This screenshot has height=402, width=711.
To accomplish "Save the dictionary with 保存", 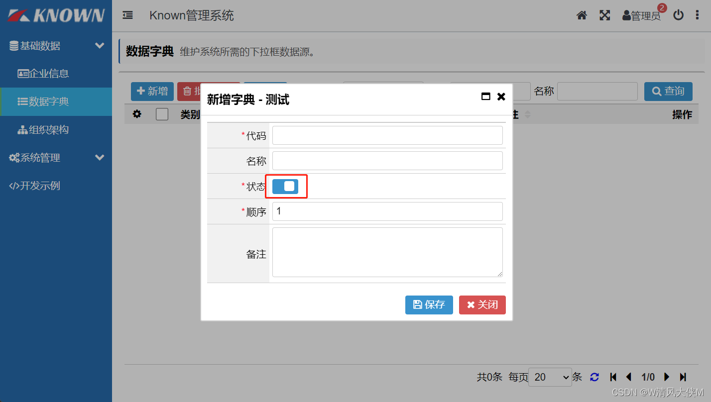I will tap(429, 305).
